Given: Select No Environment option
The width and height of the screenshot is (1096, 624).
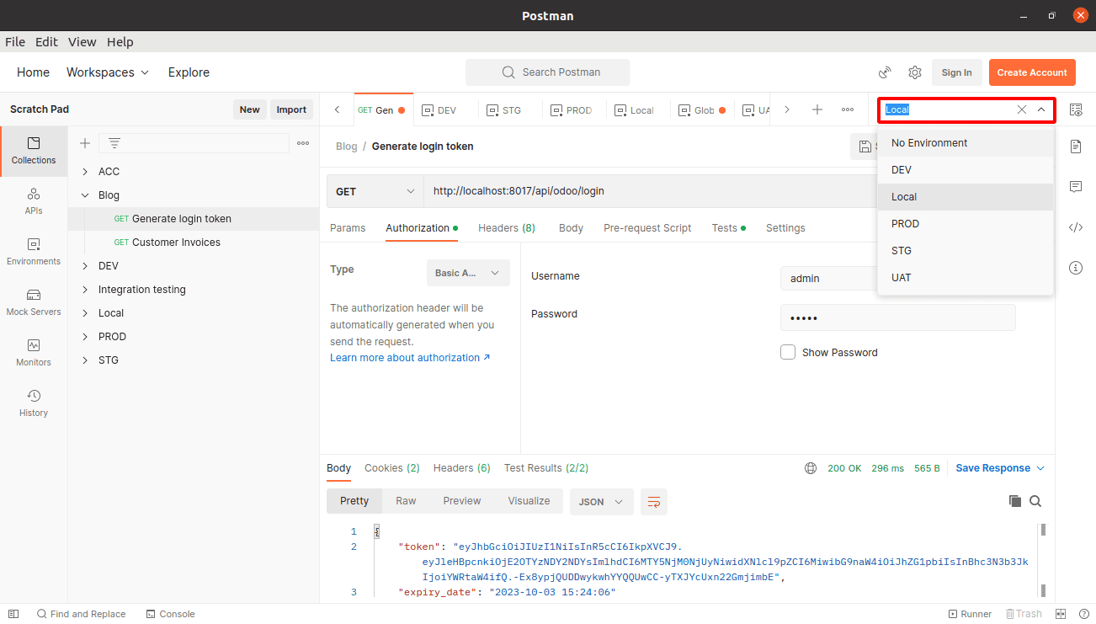Looking at the screenshot, I should 966,143.
